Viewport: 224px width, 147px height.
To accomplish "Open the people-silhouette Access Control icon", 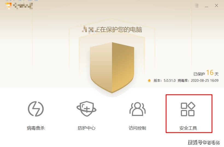I will point(137,109).
